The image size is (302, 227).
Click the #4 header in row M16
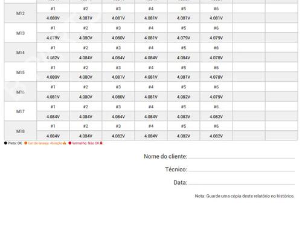point(151,87)
